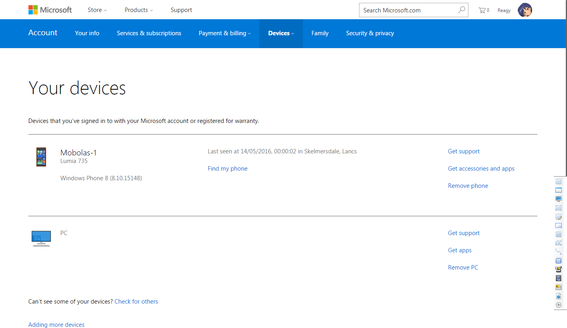567x328 pixels.
Task: Click the blank square capture icon in side toolbar
Action: coord(559,181)
